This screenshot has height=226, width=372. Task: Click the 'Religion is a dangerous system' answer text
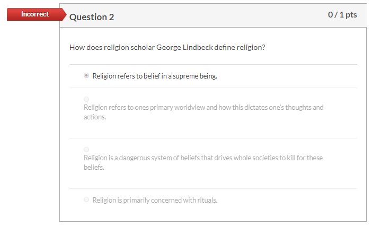click(203, 158)
